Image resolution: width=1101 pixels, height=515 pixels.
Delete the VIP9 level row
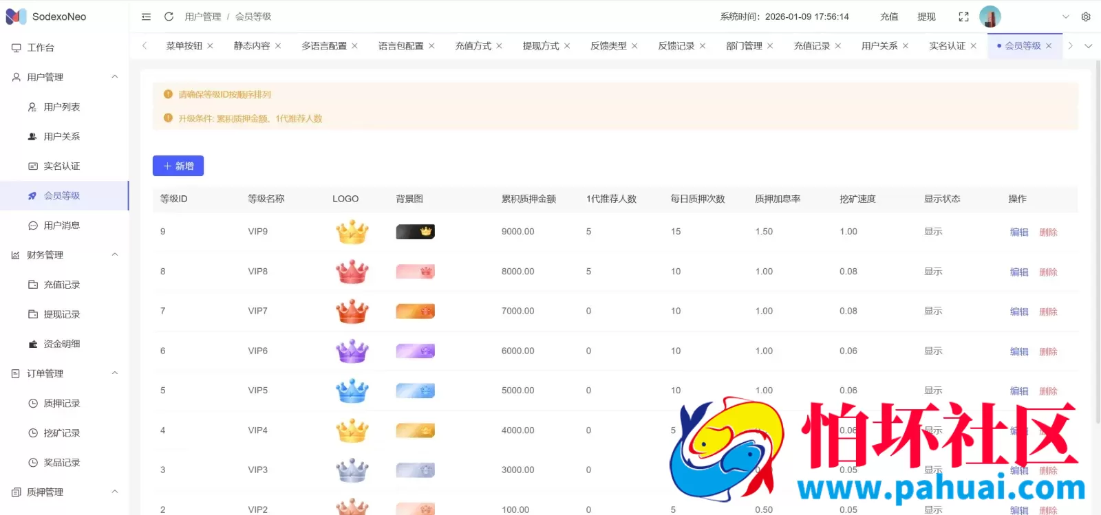click(x=1048, y=232)
